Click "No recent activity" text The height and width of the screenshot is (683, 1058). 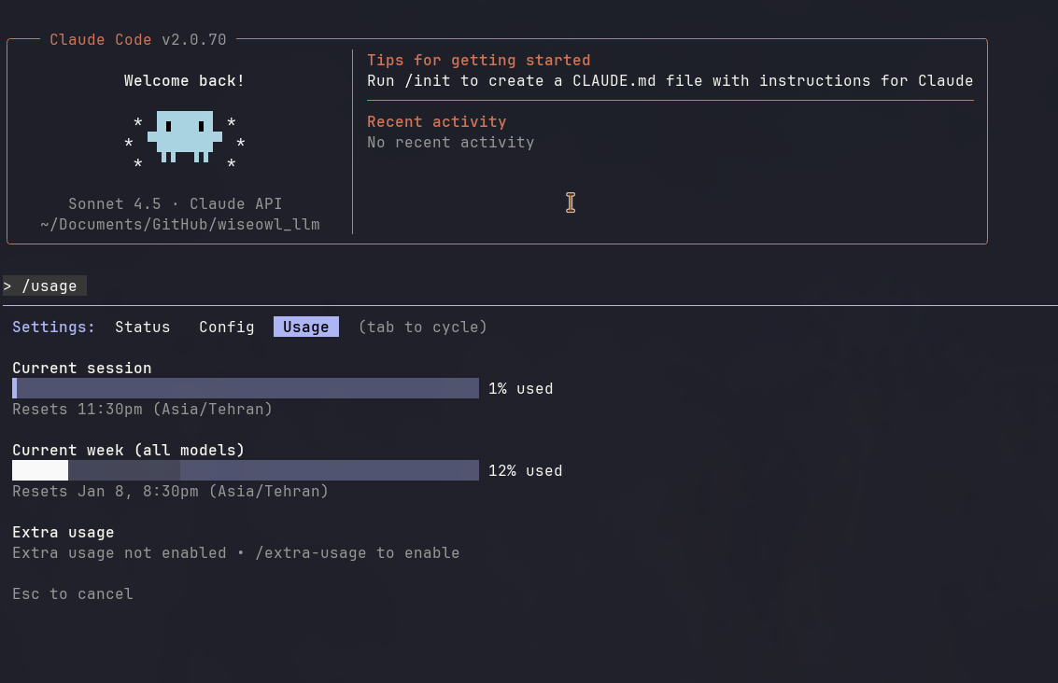(450, 142)
